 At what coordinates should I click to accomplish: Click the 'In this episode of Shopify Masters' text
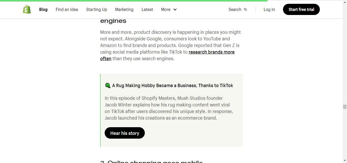tap(169, 108)
